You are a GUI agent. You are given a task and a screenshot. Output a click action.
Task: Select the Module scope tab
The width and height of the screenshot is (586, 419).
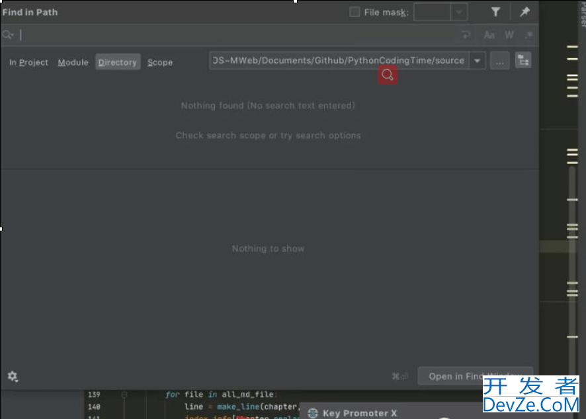pos(73,62)
